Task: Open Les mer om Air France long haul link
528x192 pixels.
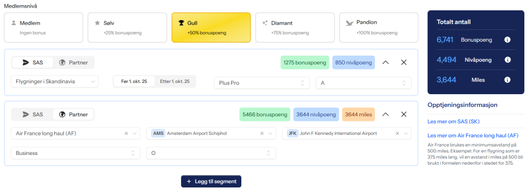Action: point(472,135)
